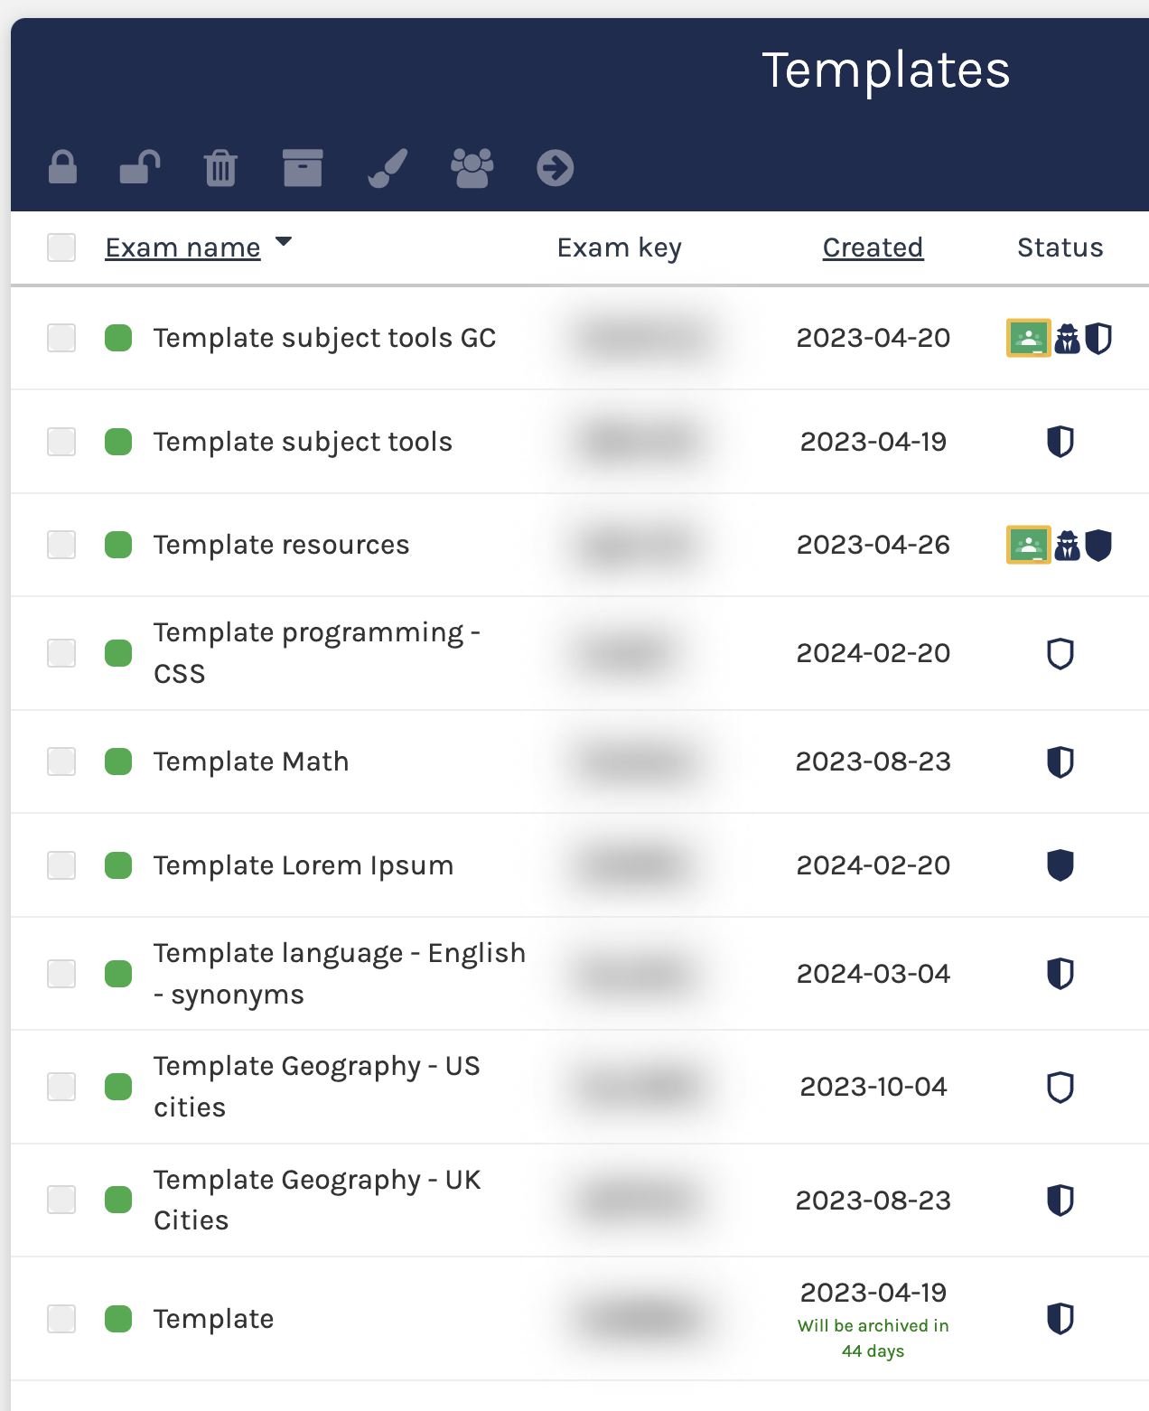Open Google Classroom icon for Template resources
Image resolution: width=1149 pixels, height=1411 pixels.
coord(1028,544)
